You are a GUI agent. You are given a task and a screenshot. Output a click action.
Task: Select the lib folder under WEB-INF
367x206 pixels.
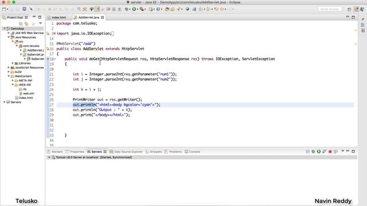coord(22,89)
